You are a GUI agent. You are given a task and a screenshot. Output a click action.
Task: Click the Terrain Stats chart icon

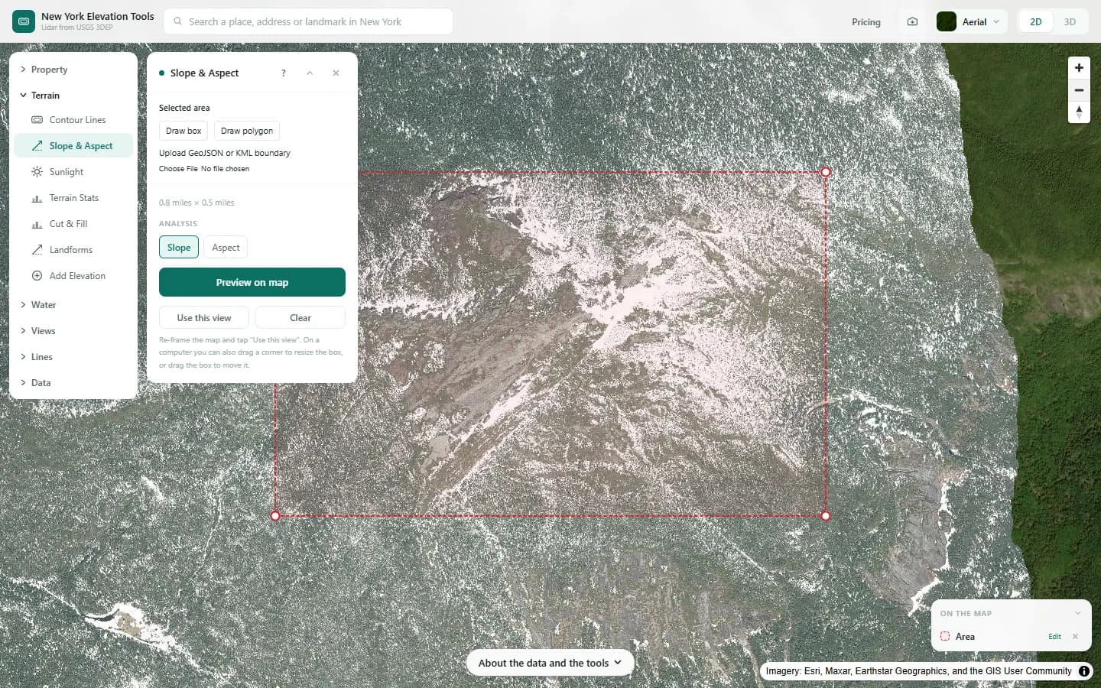(x=37, y=198)
